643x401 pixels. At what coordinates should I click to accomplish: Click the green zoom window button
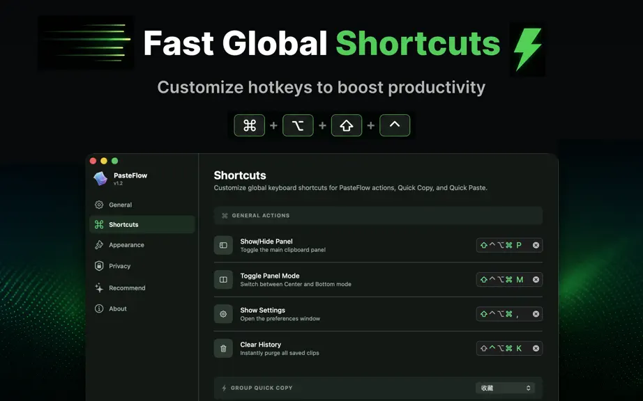tap(115, 161)
